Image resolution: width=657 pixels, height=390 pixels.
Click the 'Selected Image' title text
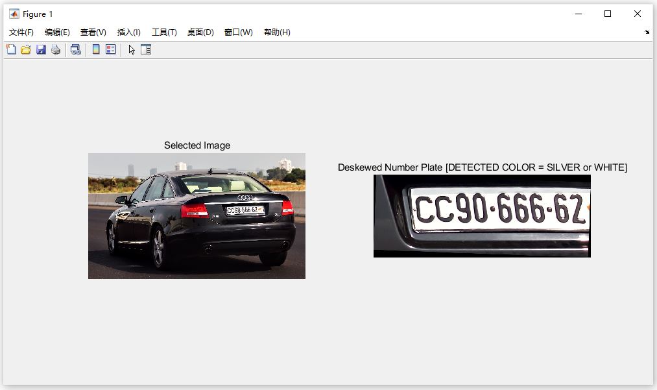click(x=197, y=145)
